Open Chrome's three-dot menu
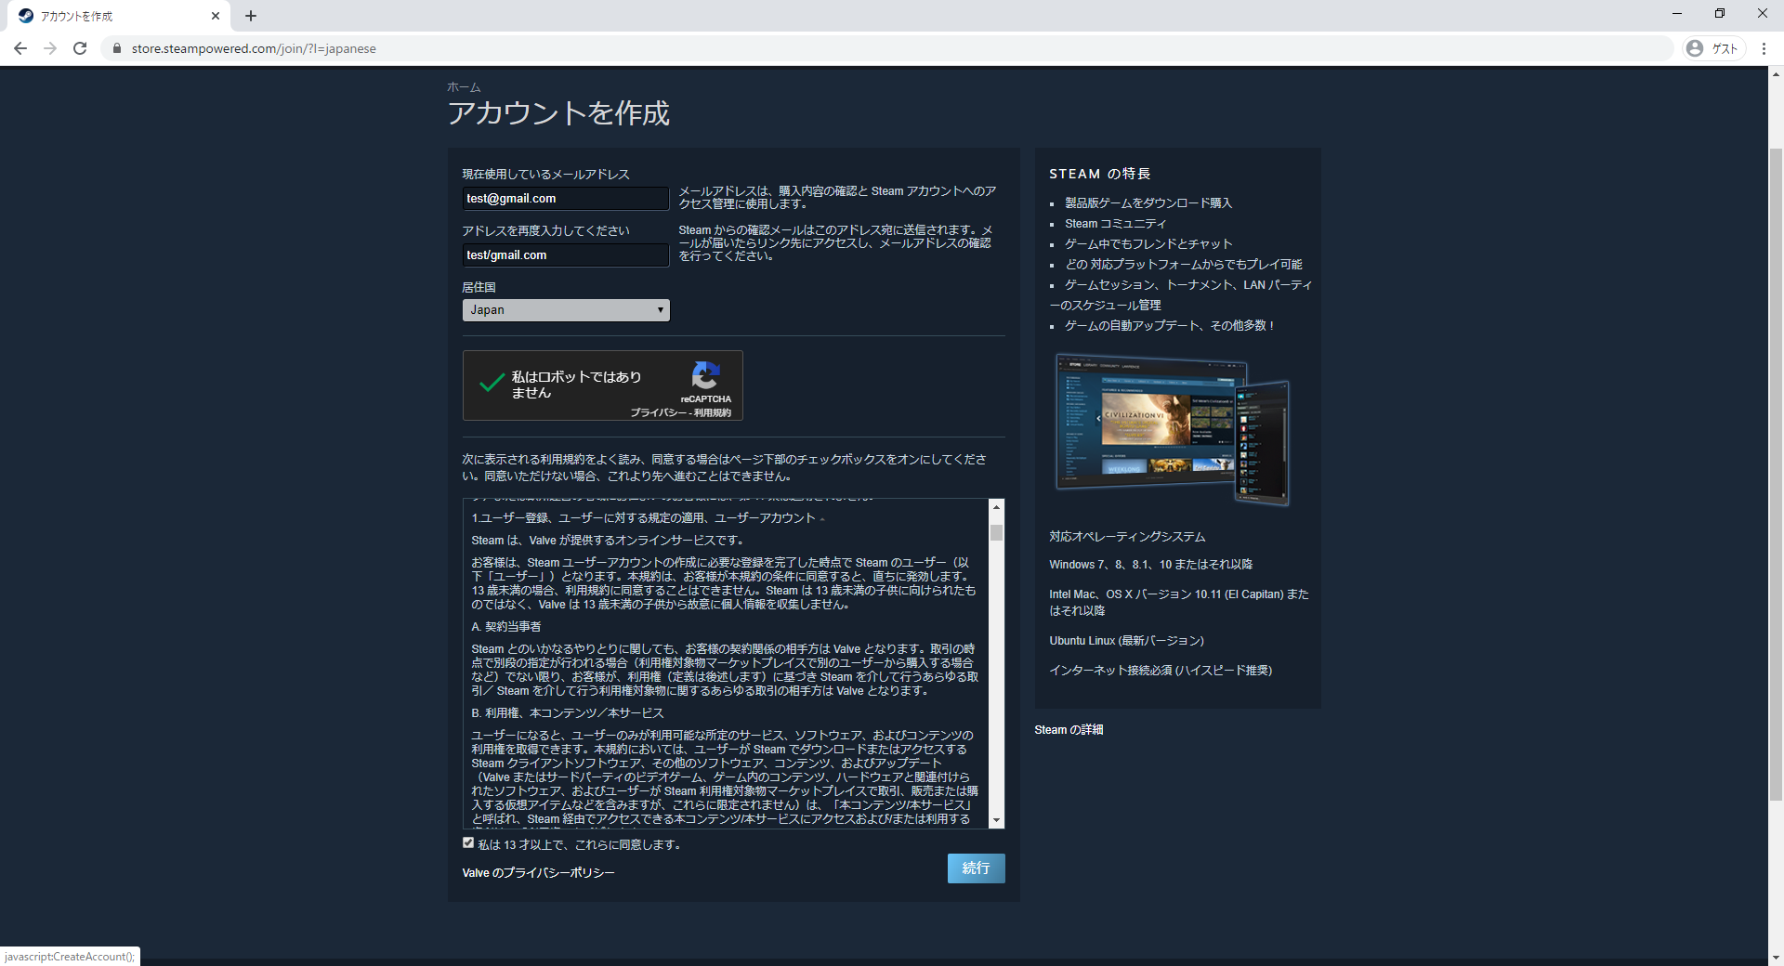The height and width of the screenshot is (966, 1784). click(1764, 48)
